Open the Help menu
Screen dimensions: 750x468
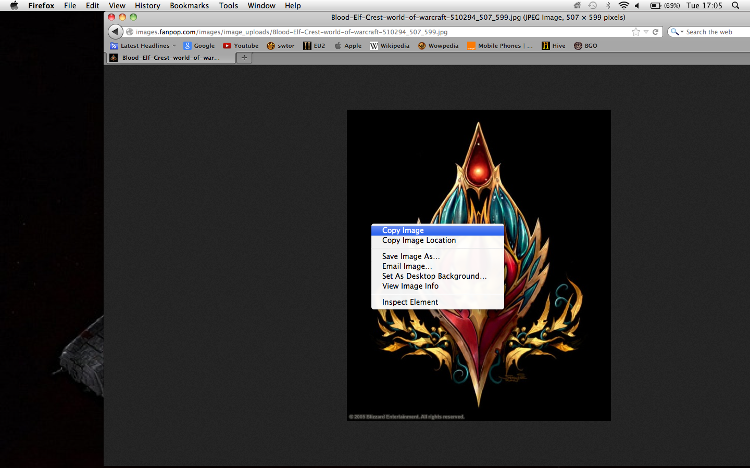(293, 6)
